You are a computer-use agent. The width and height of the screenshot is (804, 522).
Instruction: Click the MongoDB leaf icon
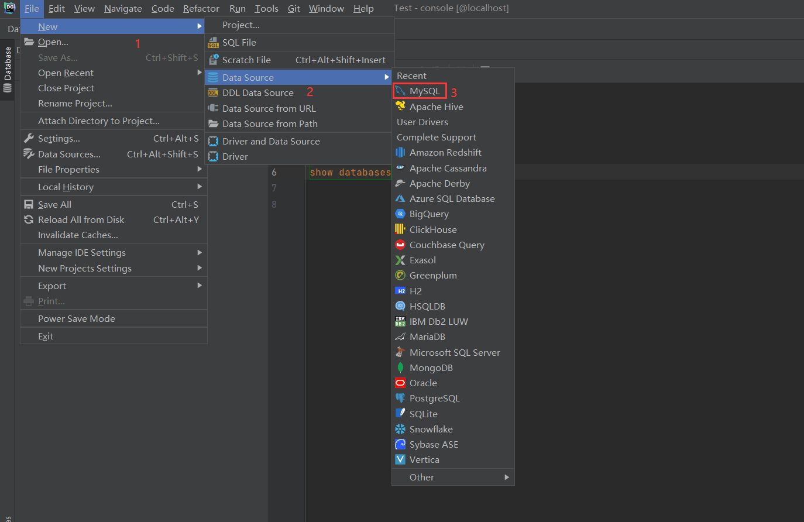(400, 368)
